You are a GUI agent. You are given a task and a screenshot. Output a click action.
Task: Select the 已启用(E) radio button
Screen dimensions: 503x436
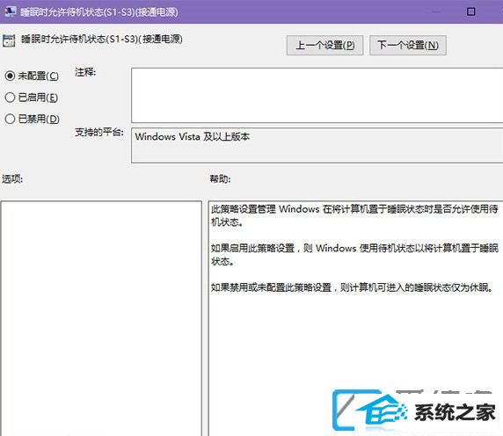coord(10,98)
